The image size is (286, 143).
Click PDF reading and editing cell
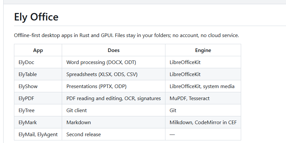point(113,98)
